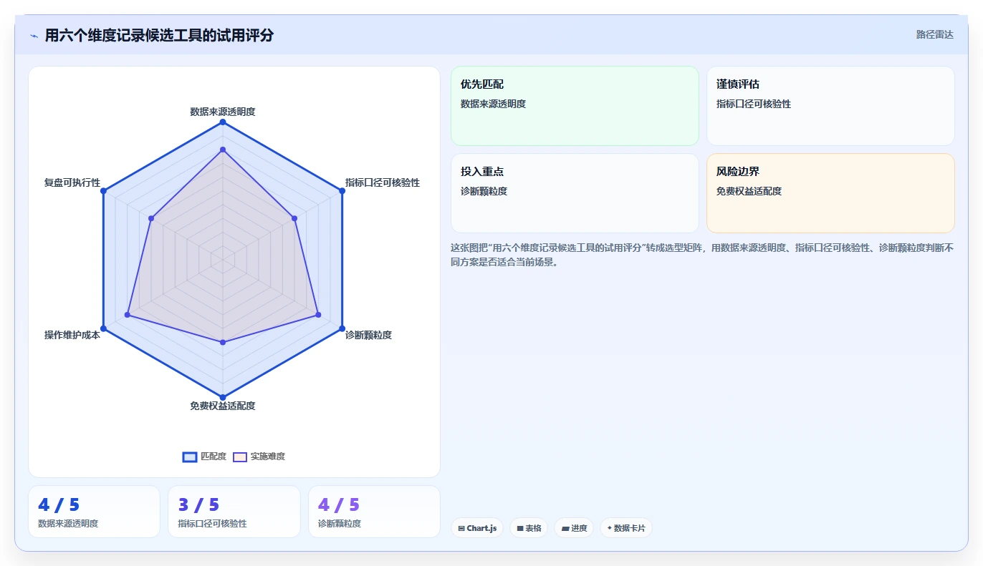
Task: Click the description paragraph starting 这张图把
Action: pos(702,255)
